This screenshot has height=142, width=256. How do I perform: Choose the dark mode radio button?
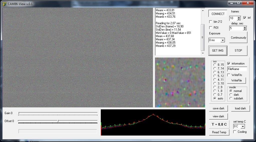(x=231, y=95)
